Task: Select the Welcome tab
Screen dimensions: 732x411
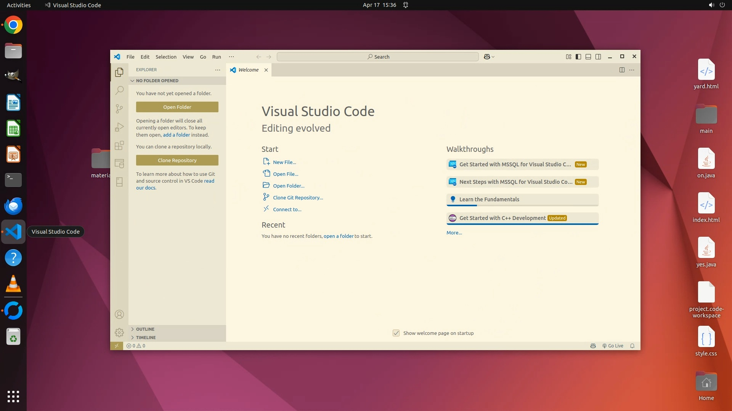Action: tap(248, 70)
